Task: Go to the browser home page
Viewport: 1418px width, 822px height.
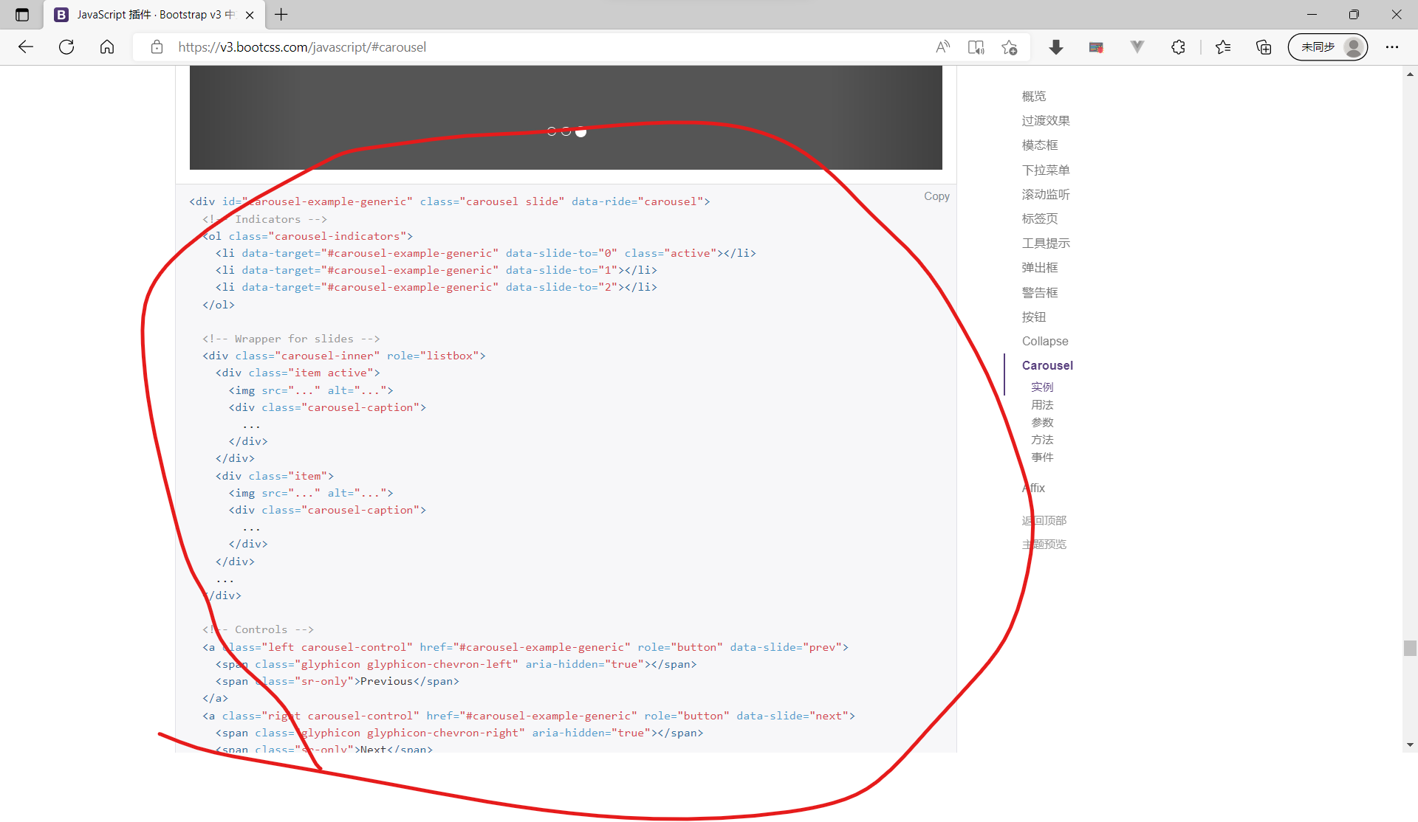Action: click(107, 46)
